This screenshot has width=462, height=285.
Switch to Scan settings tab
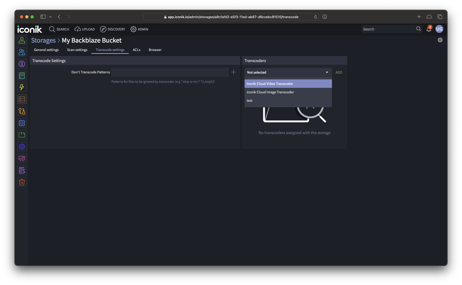click(x=77, y=50)
